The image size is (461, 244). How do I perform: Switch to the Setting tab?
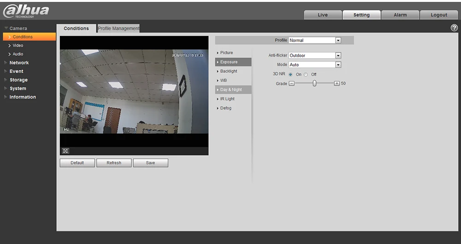(361, 15)
